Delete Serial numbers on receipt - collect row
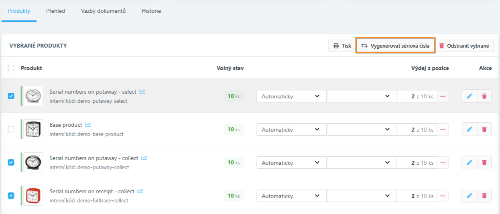Screen dimensions: 500x214 coord(484,196)
